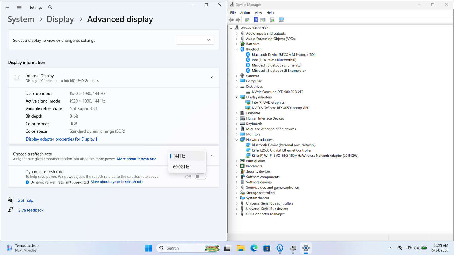The height and width of the screenshot is (255, 454).
Task: Open Microsoft Edge from taskbar
Action: point(254,248)
